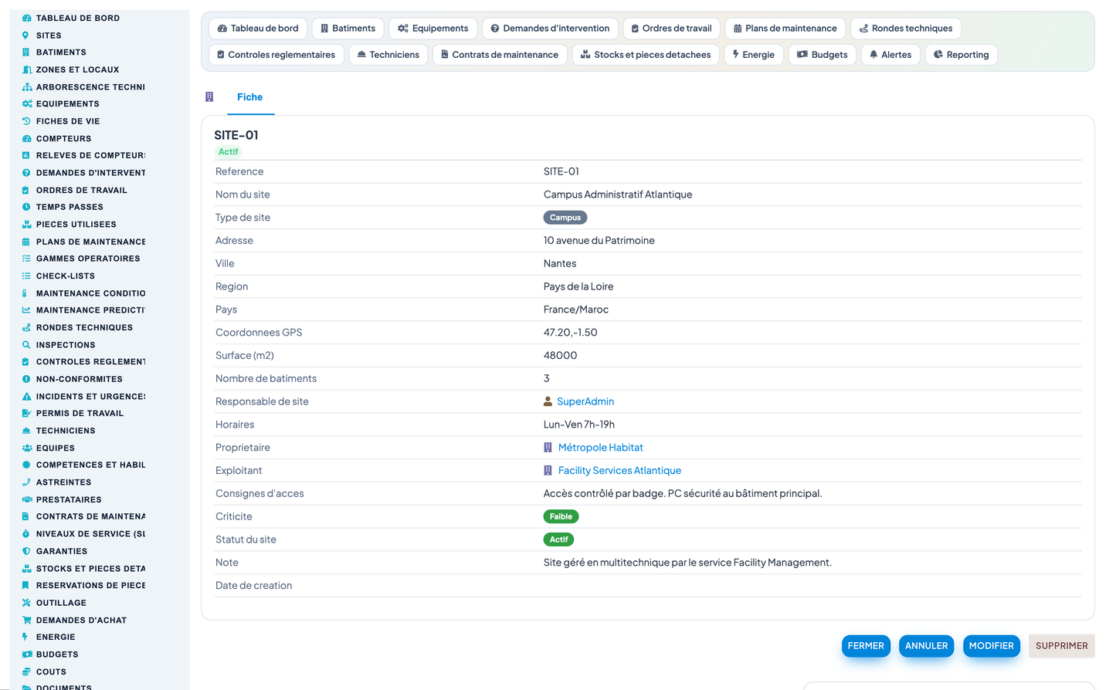Click the '47.20,-1.50' GPS coordinates value
Viewport: 1116px width, 690px height.
pos(570,333)
